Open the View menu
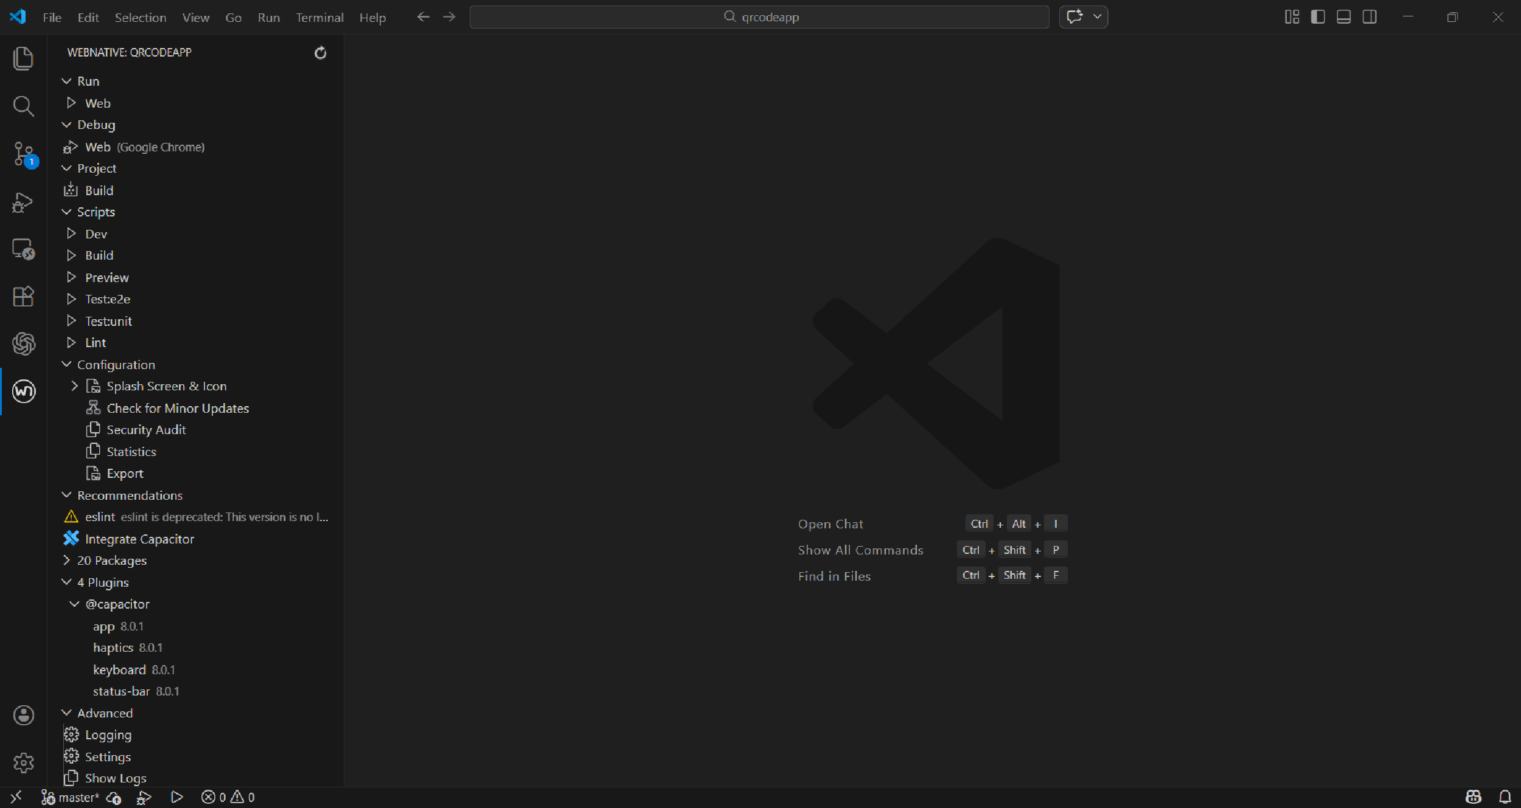Screen dimensions: 1521x808 click(196, 17)
